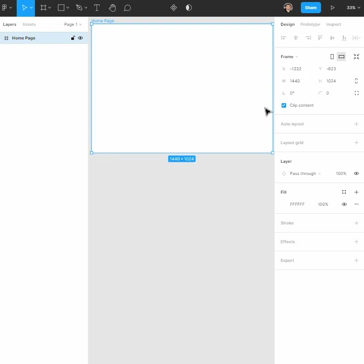Viewport: 364px width, 364px height.
Task: Set frame to portrait orientation
Action: coord(332,57)
